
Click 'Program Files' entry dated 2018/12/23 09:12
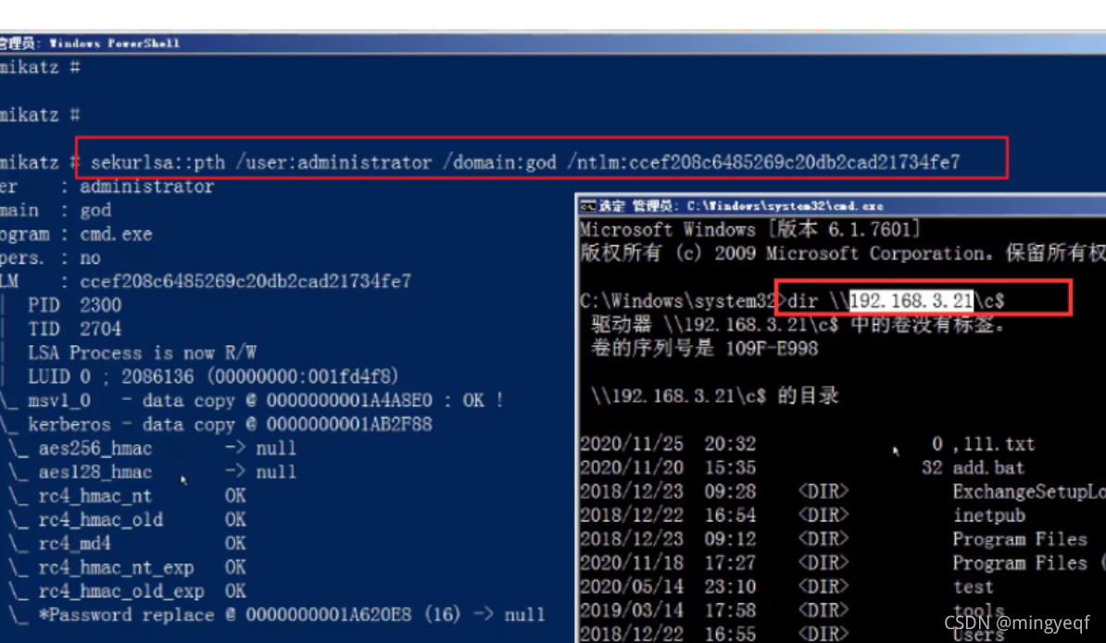[1020, 539]
